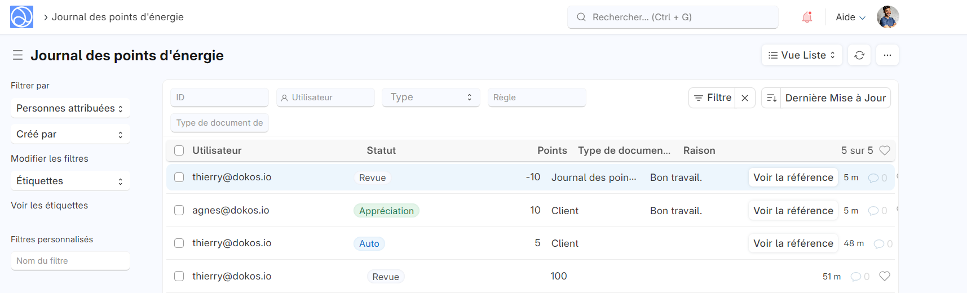Viewport: 967px width, 293px height.
Task: Open comments on the 48 m row
Action: [x=883, y=243]
